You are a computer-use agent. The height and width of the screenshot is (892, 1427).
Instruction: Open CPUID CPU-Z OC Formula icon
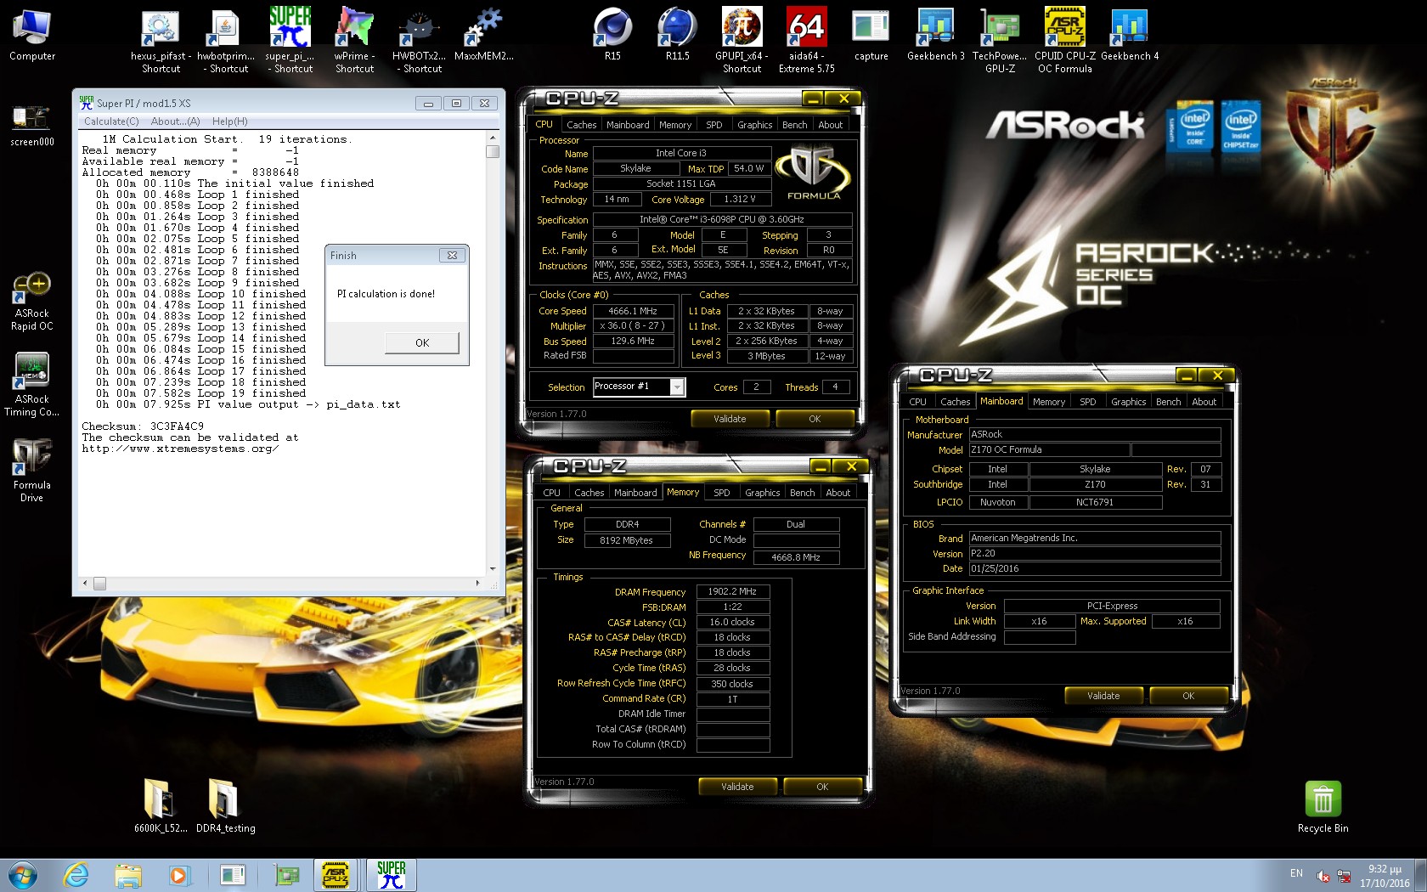click(1064, 41)
